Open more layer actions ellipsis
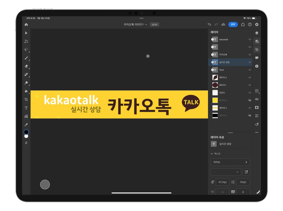This screenshot has width=283, height=211. (257, 132)
